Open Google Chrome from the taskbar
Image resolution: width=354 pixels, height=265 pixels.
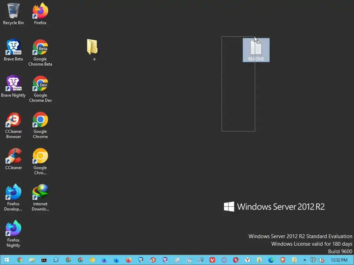tap(20, 260)
